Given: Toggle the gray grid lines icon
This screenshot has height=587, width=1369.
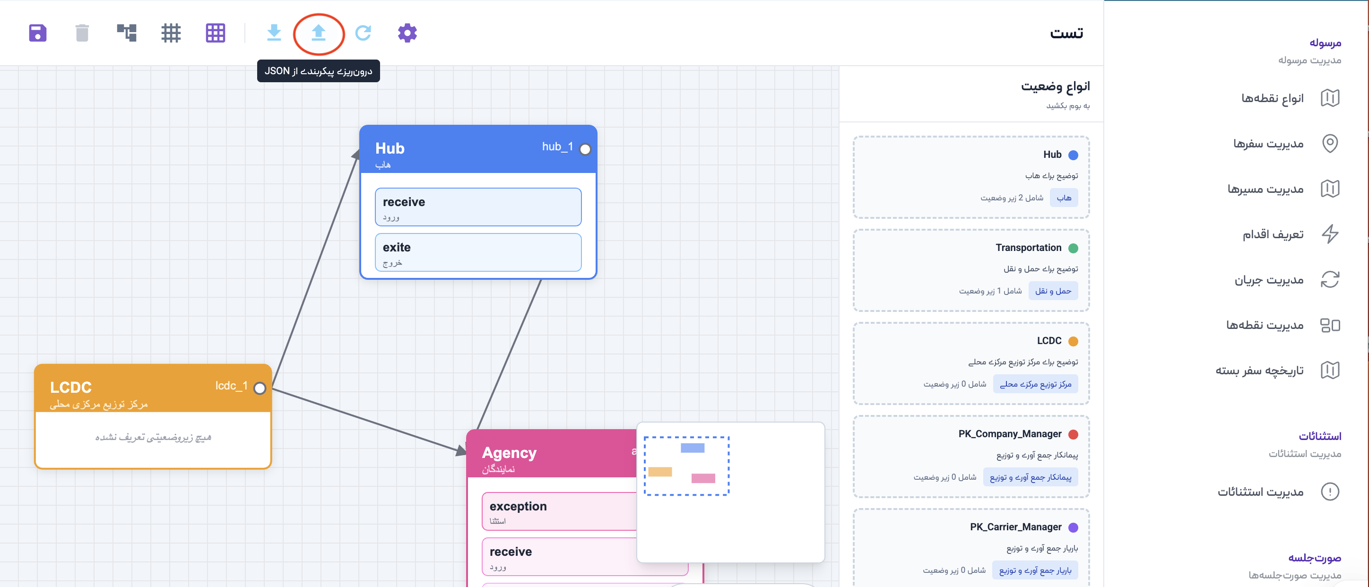Looking at the screenshot, I should (171, 33).
